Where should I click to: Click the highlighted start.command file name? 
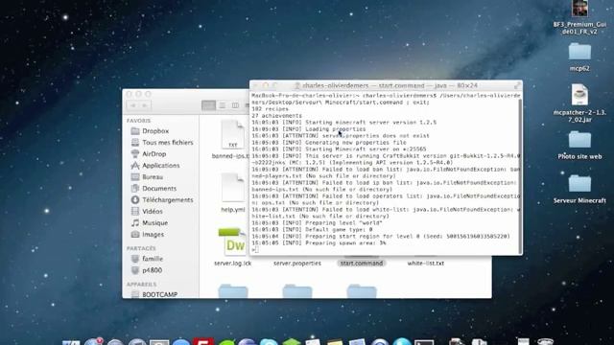(362, 264)
